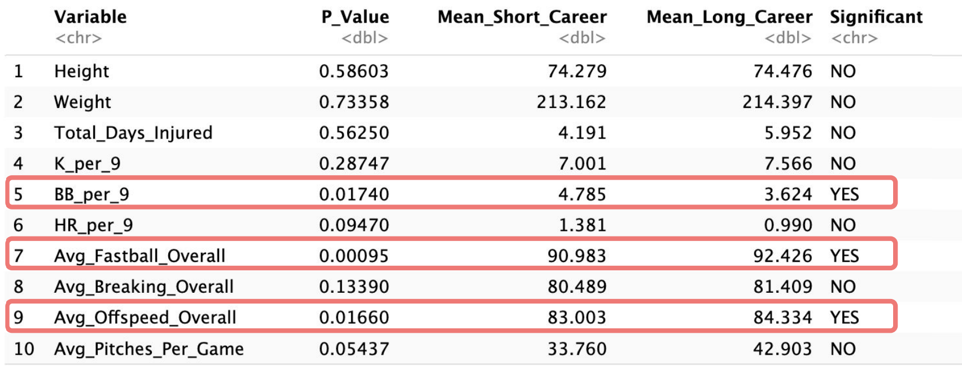Select the highlighted BB_per_9 row label
962x366 pixels.
click(x=91, y=194)
